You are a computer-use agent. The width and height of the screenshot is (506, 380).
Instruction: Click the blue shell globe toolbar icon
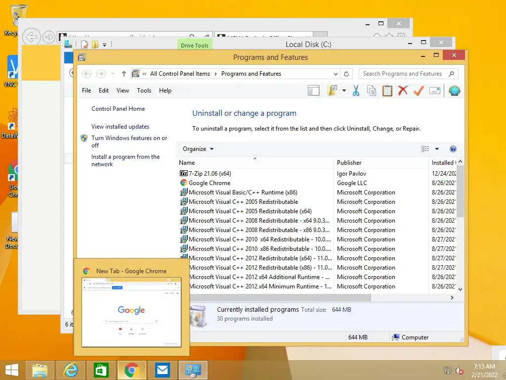point(455,91)
